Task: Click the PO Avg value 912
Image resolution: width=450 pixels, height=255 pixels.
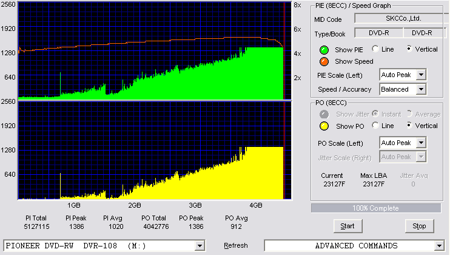Action: coord(236,226)
